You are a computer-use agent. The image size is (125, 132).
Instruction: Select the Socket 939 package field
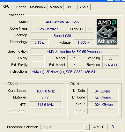[x=62, y=36]
